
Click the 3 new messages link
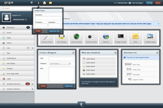tap(137, 3)
